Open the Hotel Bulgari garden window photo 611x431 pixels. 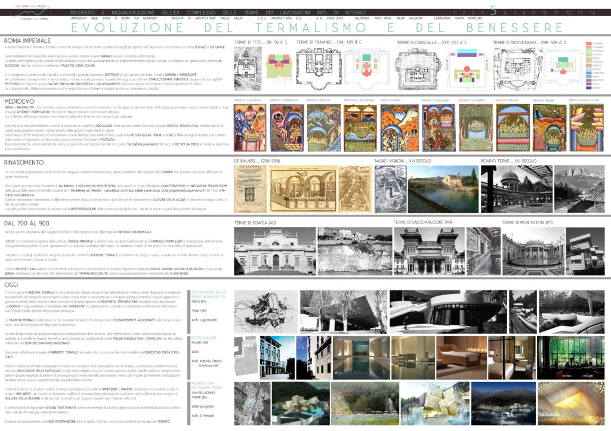tap(570, 358)
